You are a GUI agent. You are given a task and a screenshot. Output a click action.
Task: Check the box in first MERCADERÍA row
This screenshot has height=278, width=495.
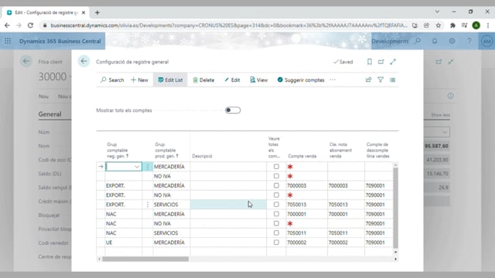276,167
